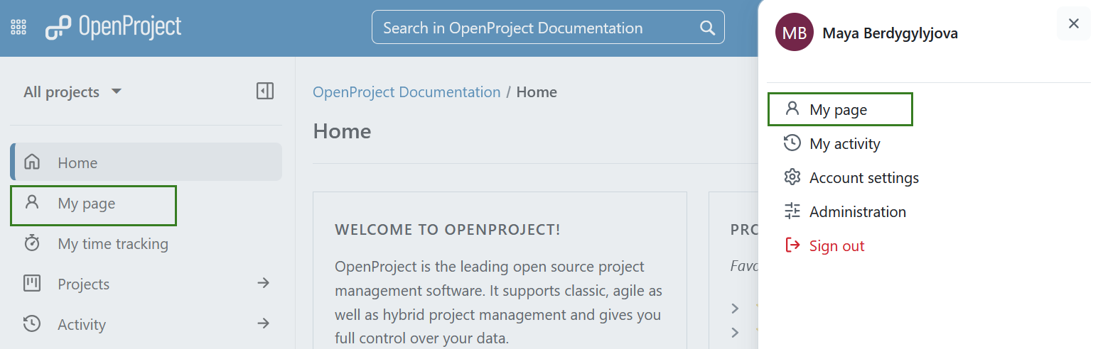Click the MB user avatar
The height and width of the screenshot is (349, 1098).
pos(794,33)
